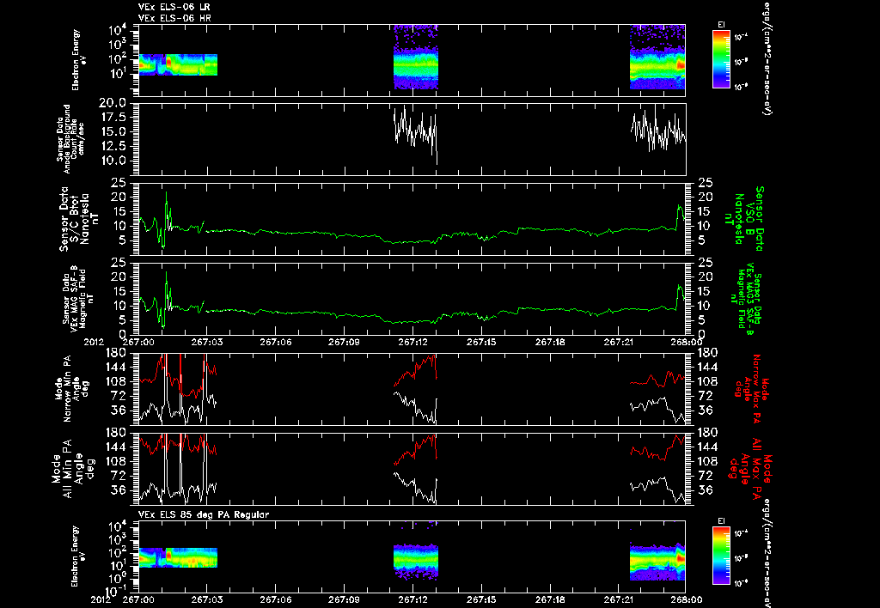Screen dimensions: 880x608
Task: Click the bottom spectrogram 'Electron Energy eV' label
Action: click(79, 556)
